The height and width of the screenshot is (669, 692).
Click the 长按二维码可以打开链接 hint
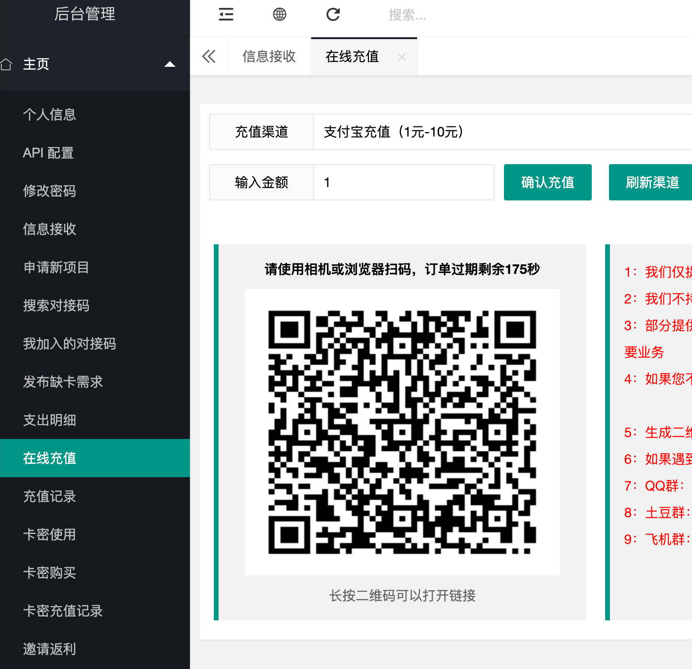point(402,596)
